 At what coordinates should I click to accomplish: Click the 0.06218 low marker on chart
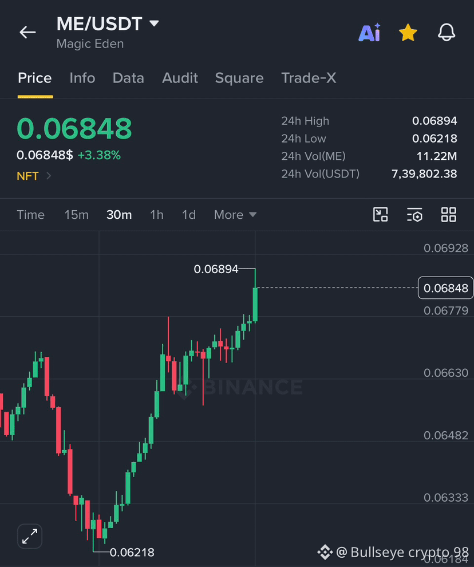(132, 553)
